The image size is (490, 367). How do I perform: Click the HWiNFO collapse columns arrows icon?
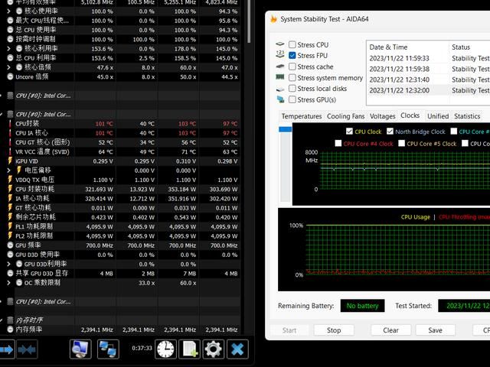tap(27, 349)
